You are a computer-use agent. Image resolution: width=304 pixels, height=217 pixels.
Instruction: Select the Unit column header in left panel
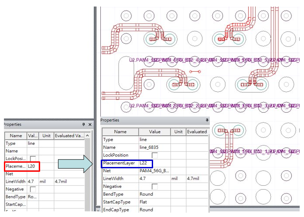coord(46,136)
